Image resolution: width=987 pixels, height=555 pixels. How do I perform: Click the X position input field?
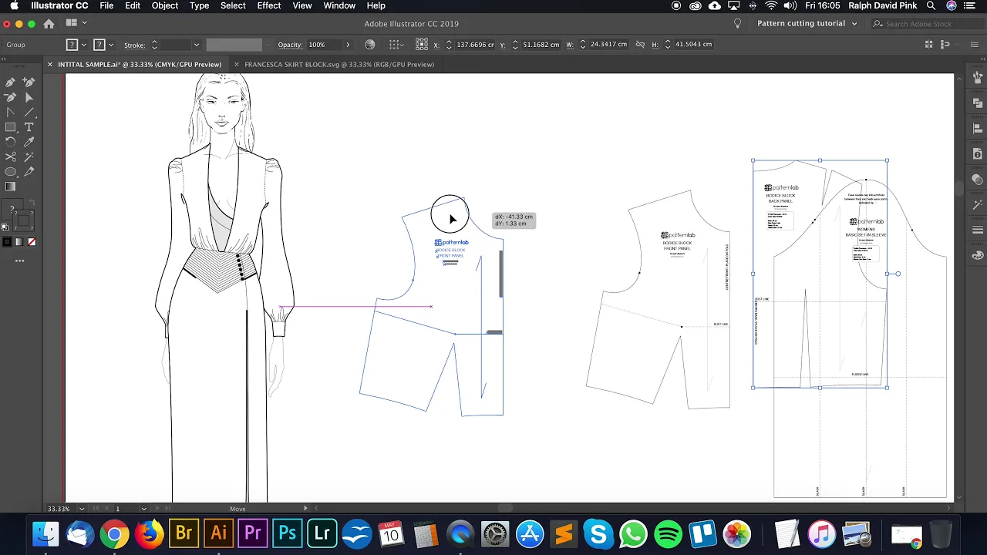475,45
